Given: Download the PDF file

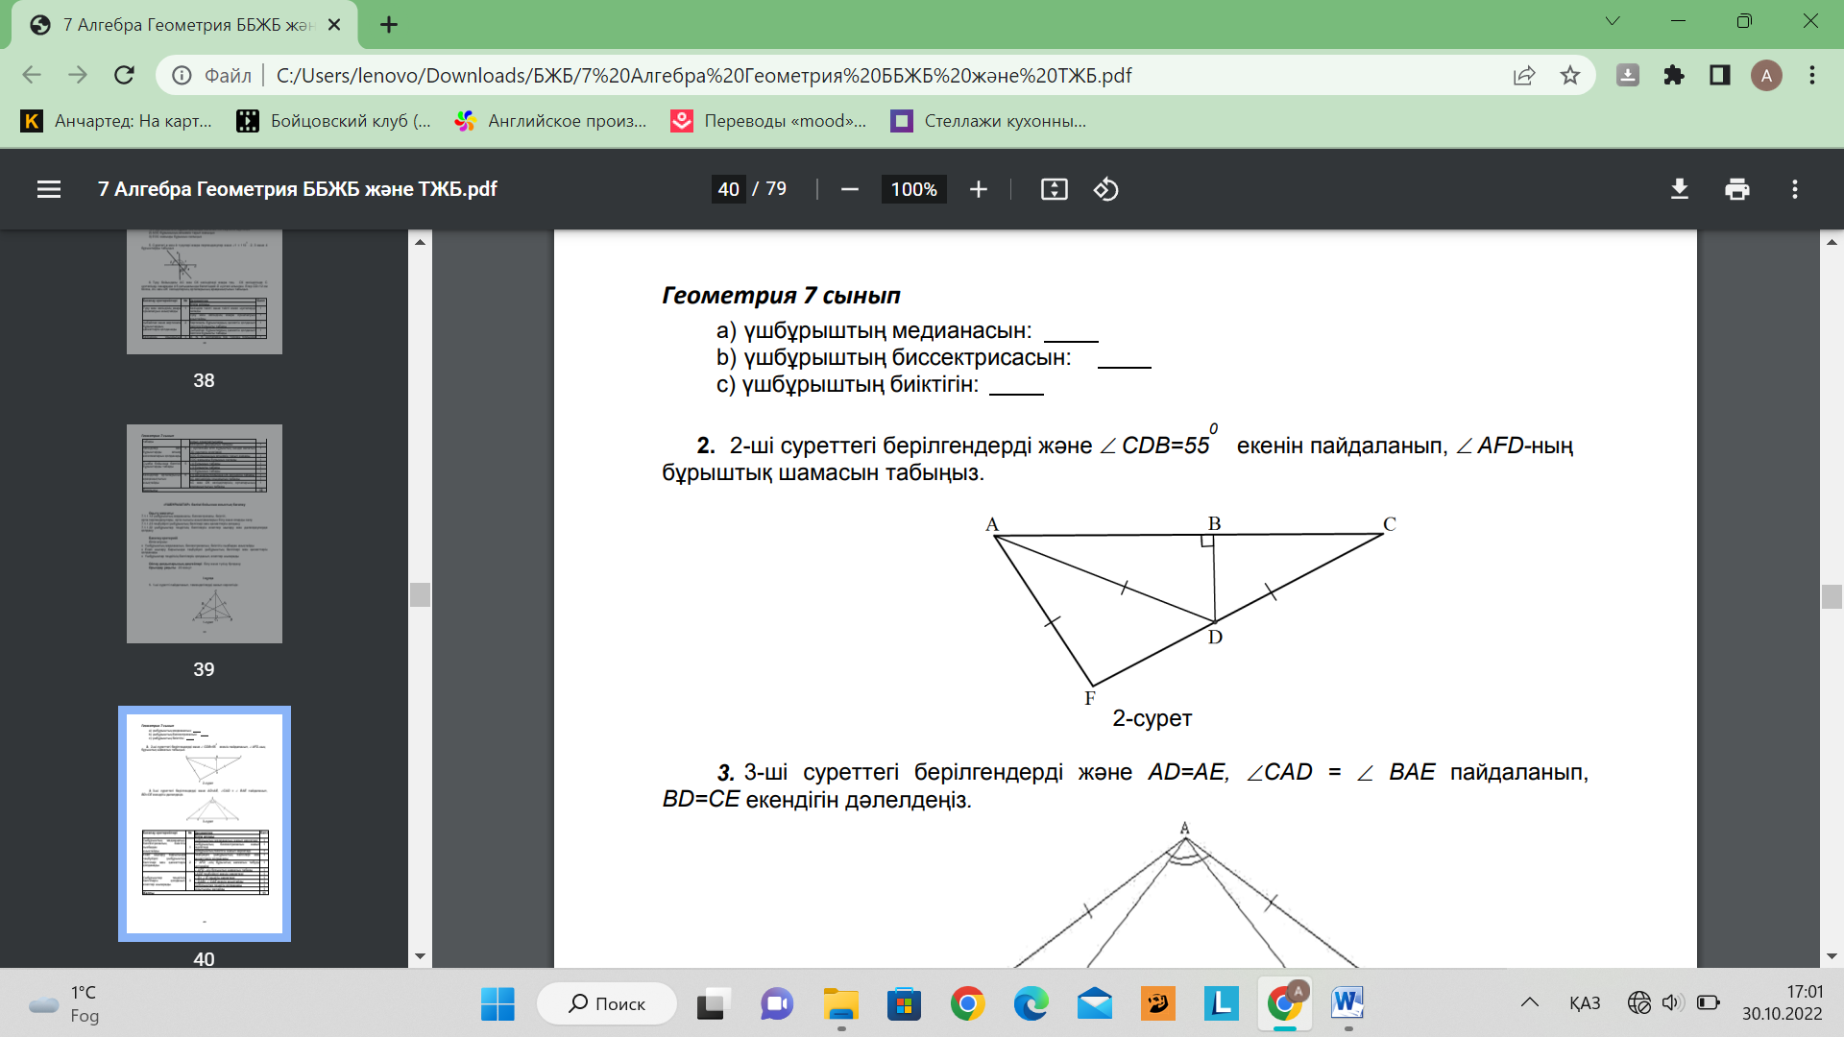Looking at the screenshot, I should click(x=1680, y=189).
